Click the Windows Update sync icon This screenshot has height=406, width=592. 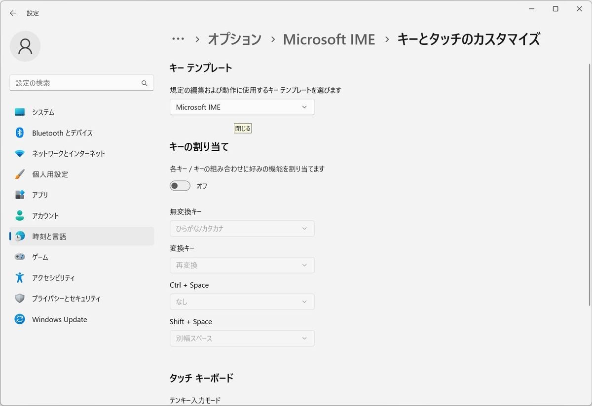pos(20,319)
